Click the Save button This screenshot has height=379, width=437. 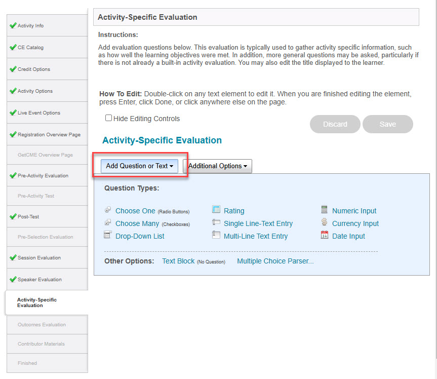(x=388, y=124)
